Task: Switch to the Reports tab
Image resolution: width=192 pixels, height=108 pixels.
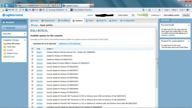Action: click(x=101, y=21)
